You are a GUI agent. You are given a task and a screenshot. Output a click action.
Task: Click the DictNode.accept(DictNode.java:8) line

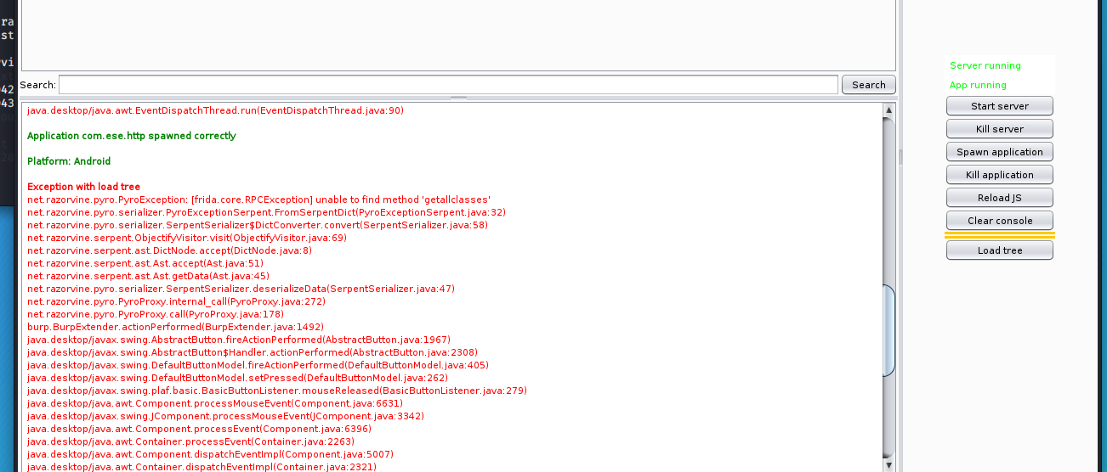click(x=169, y=250)
